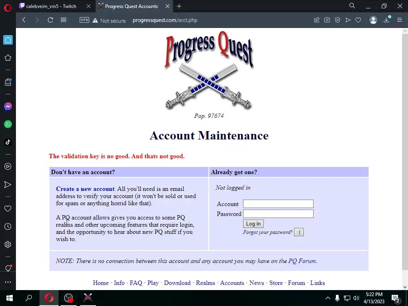408x306 pixels.
Task: Open the FAQ footer link
Action: pyautogui.click(x=136, y=283)
